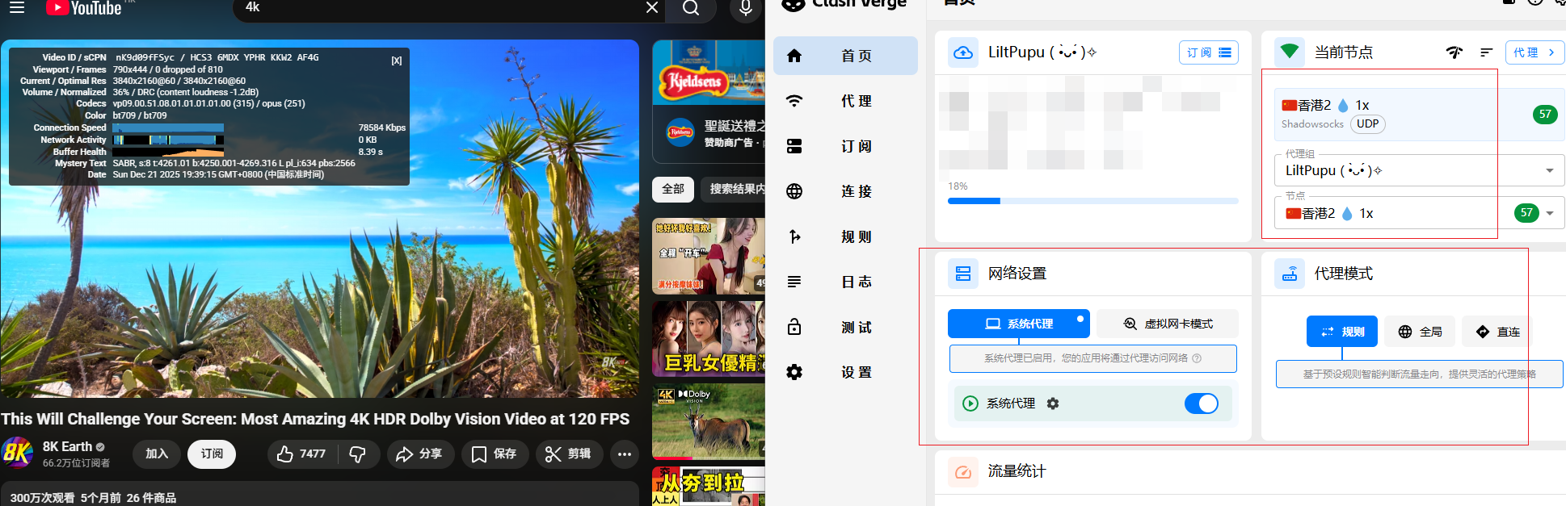
Task: Click the signal test icon beside 当前节点
Action: click(1454, 52)
